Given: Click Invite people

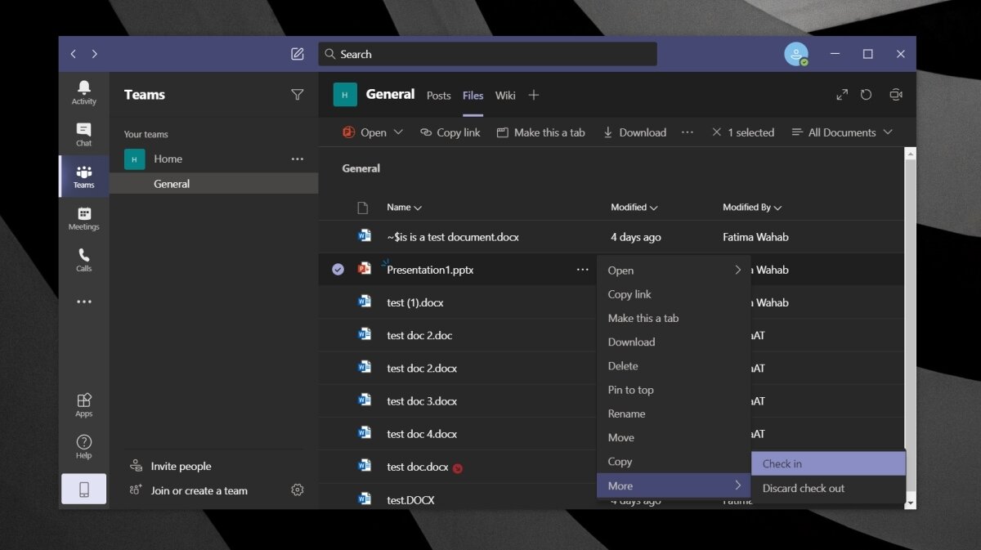Looking at the screenshot, I should point(171,466).
